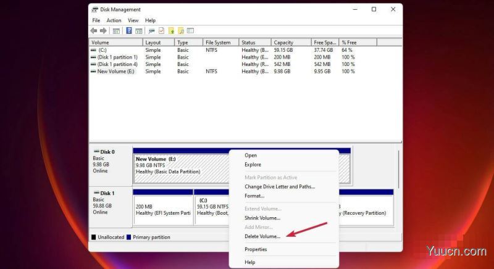Click the 59.15 GB capacity cell
The width and height of the screenshot is (494, 269).
(x=283, y=50)
